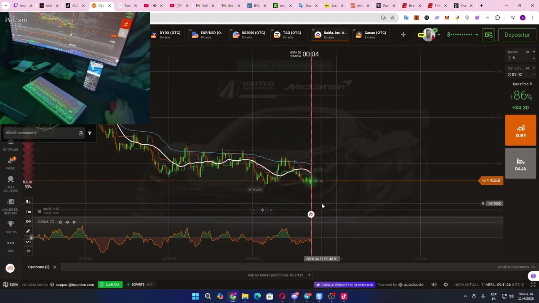Open the VIP profile avatar menu

[429, 35]
